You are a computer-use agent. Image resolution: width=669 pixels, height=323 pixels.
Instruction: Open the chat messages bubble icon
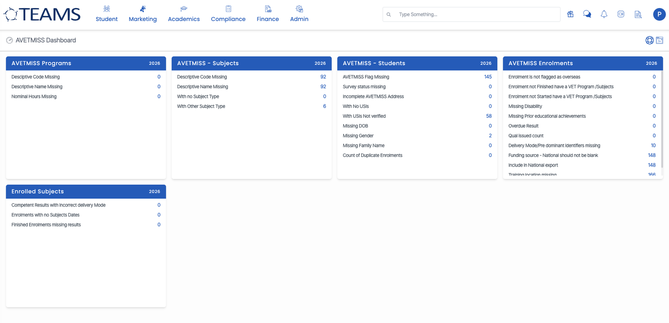pyautogui.click(x=587, y=14)
